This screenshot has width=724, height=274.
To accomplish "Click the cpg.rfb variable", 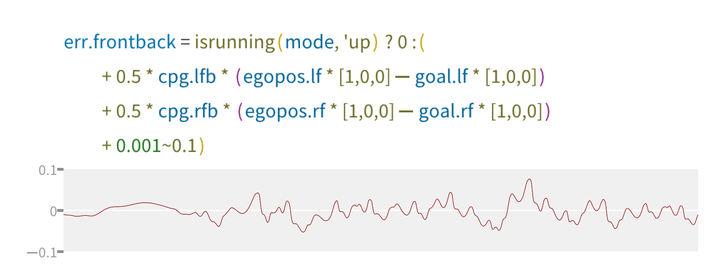I will point(188,111).
